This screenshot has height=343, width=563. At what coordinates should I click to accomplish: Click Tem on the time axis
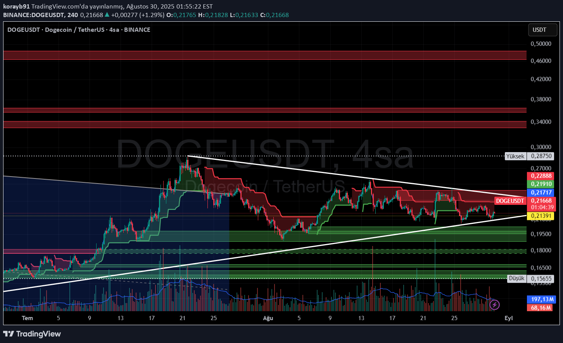(27, 318)
